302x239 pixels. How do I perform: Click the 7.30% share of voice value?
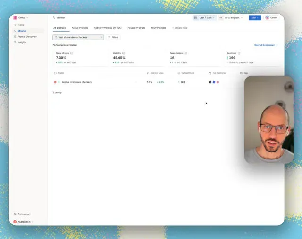click(61, 58)
